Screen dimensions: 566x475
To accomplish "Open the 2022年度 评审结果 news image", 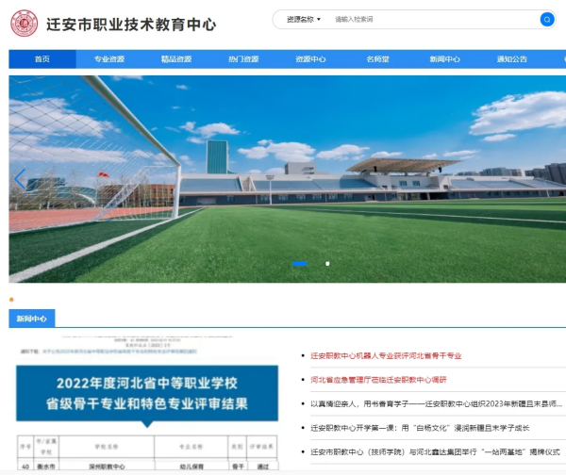I will (146, 401).
